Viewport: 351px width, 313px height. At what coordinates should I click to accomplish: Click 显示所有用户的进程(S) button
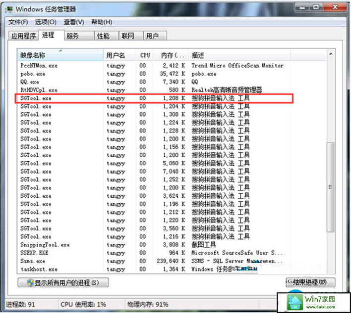63,283
